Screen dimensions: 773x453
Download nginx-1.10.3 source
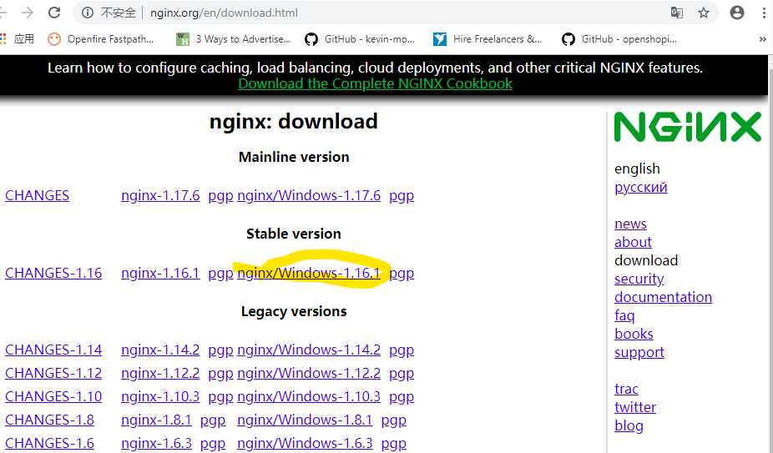click(160, 397)
